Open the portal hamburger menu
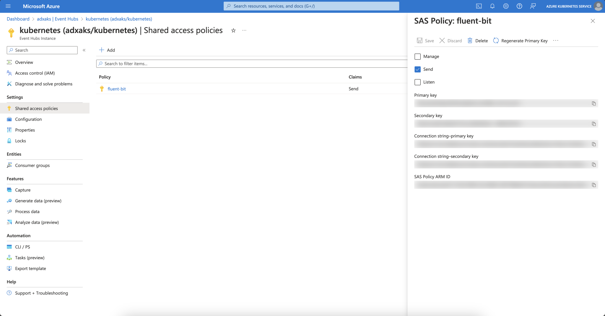This screenshot has width=605, height=316. [x=8, y=6]
